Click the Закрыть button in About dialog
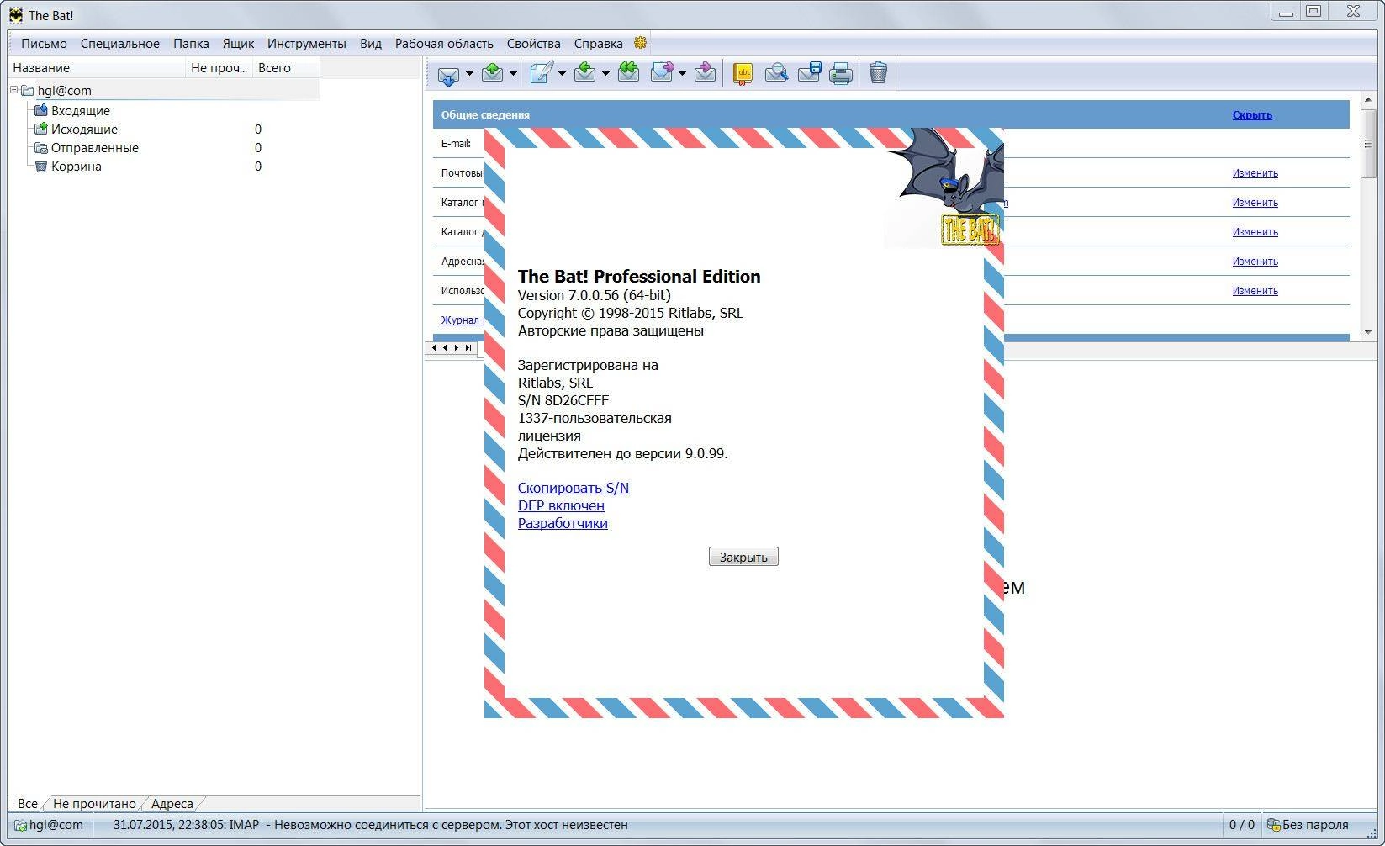 [743, 557]
